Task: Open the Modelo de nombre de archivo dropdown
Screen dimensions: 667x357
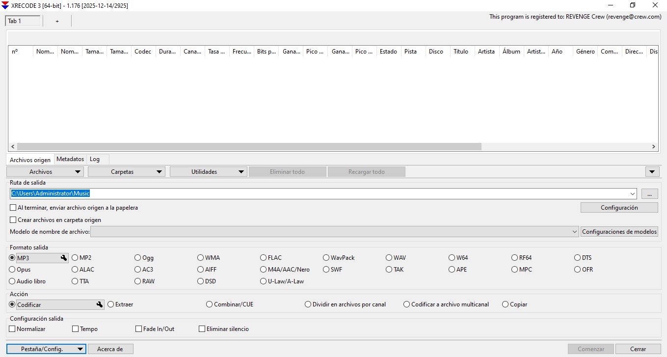Action: point(574,231)
